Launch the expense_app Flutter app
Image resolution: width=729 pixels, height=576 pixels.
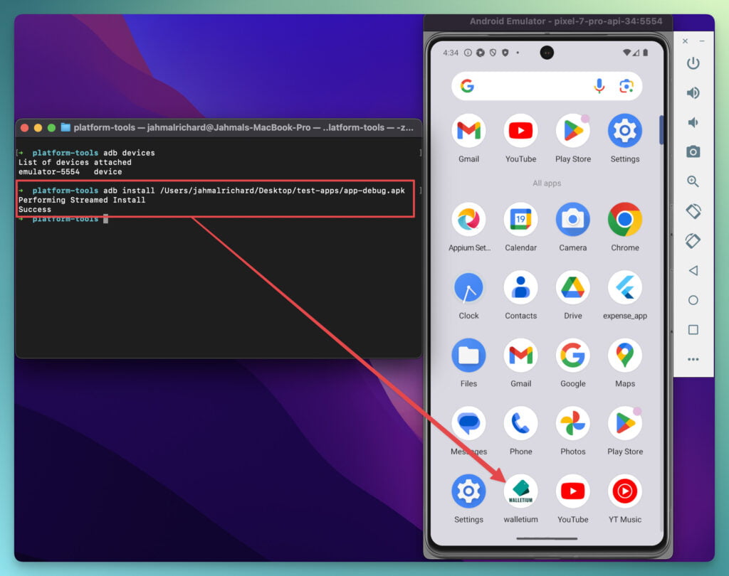625,288
